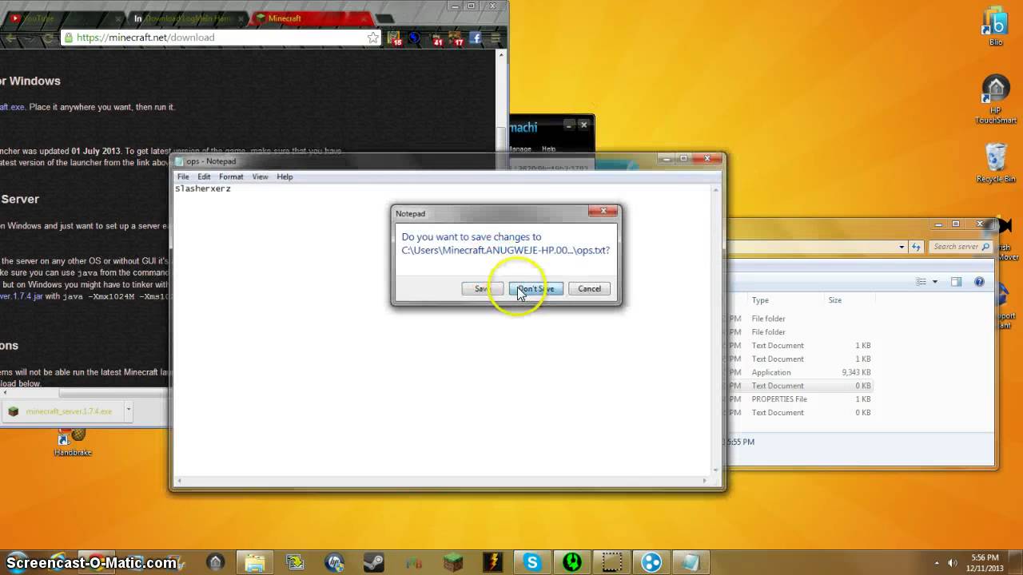Click Search server box in Explorer
The image size is (1023, 575).
(961, 247)
